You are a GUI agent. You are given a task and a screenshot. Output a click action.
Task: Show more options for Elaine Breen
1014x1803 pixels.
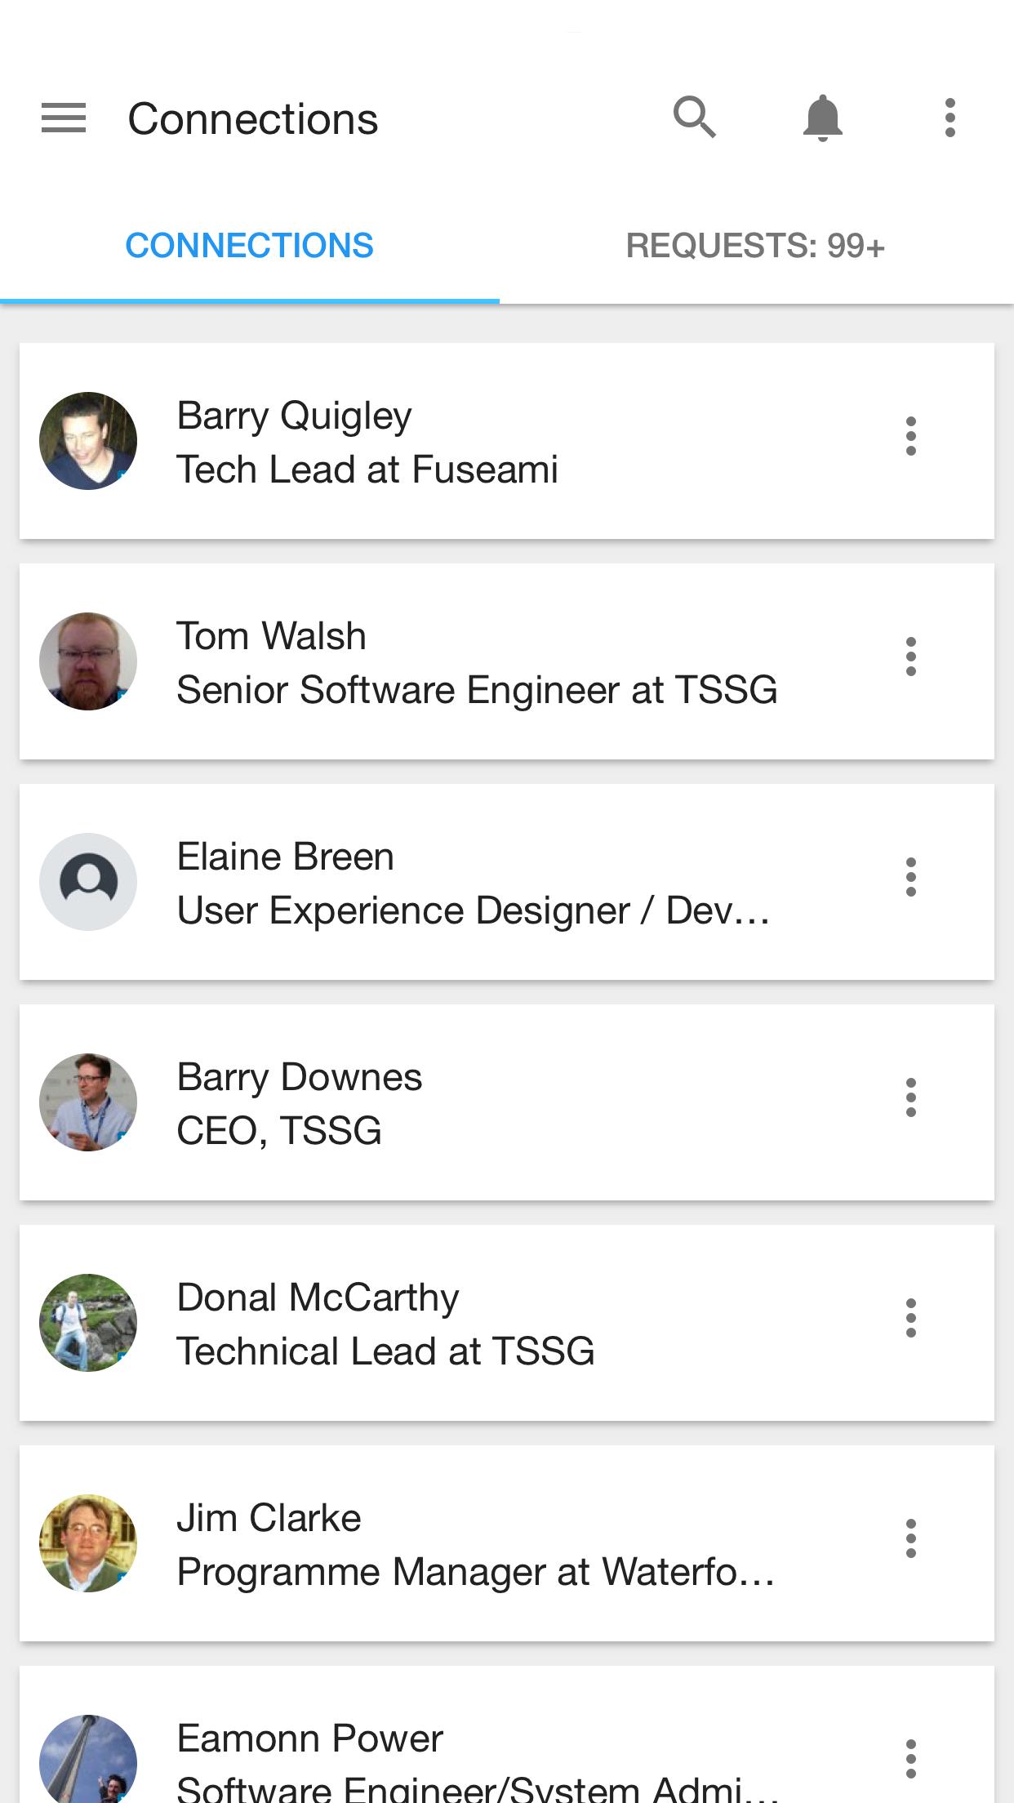click(911, 877)
